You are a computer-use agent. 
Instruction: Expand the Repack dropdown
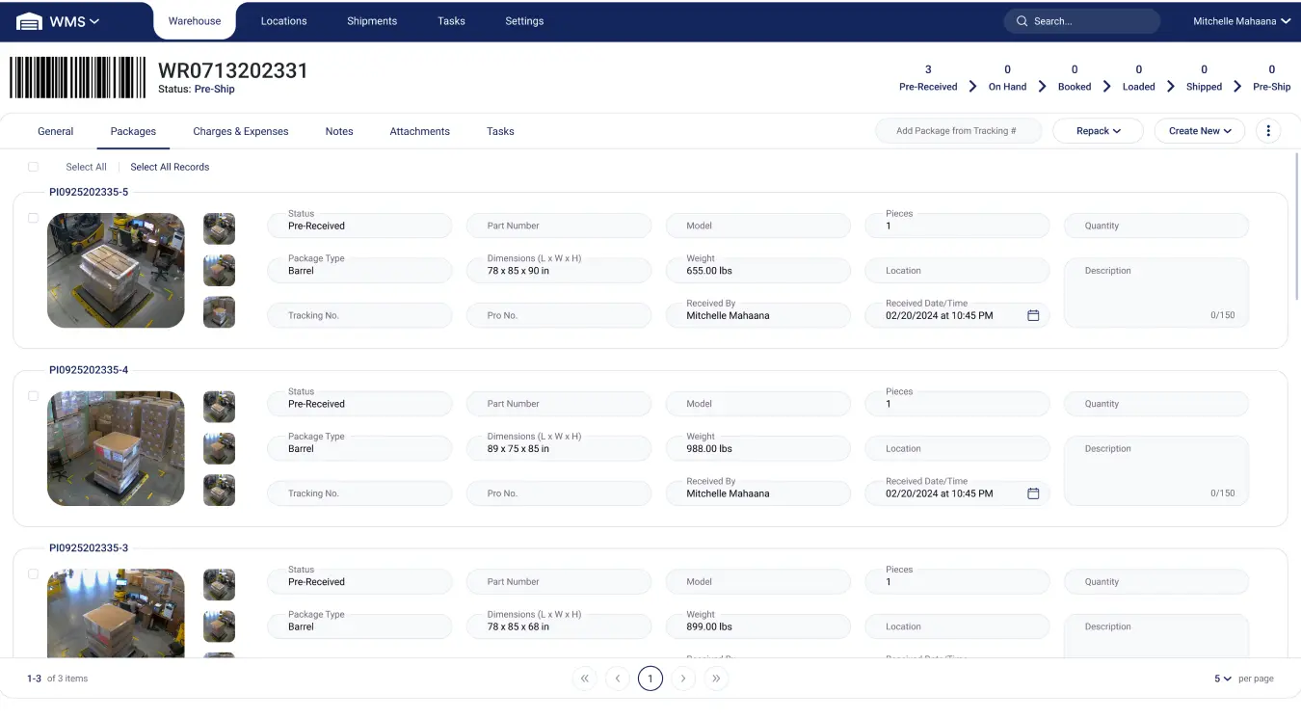1098,131
